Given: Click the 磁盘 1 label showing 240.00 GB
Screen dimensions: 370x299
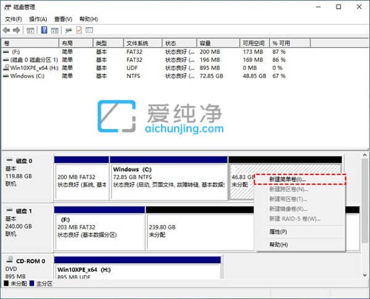Looking at the screenshot, I should (x=27, y=229).
